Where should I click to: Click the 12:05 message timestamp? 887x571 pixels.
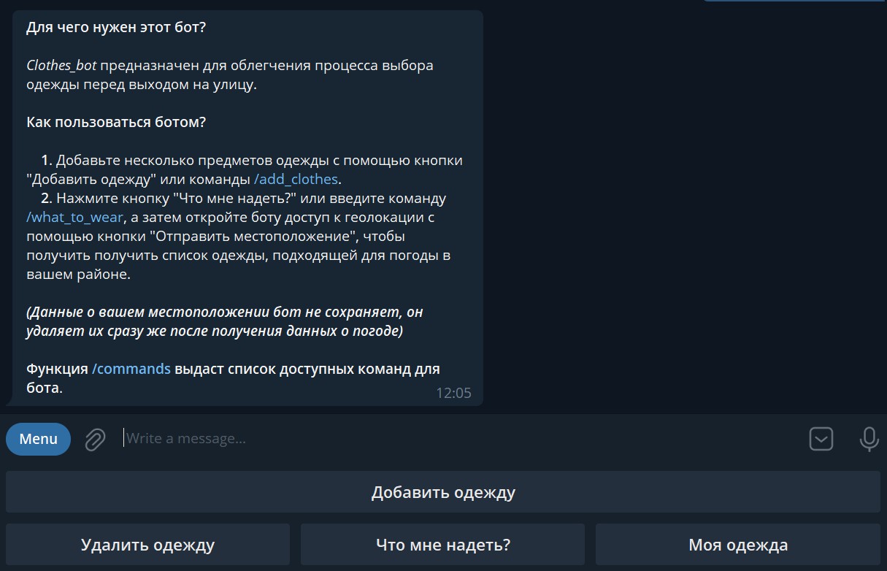[453, 393]
